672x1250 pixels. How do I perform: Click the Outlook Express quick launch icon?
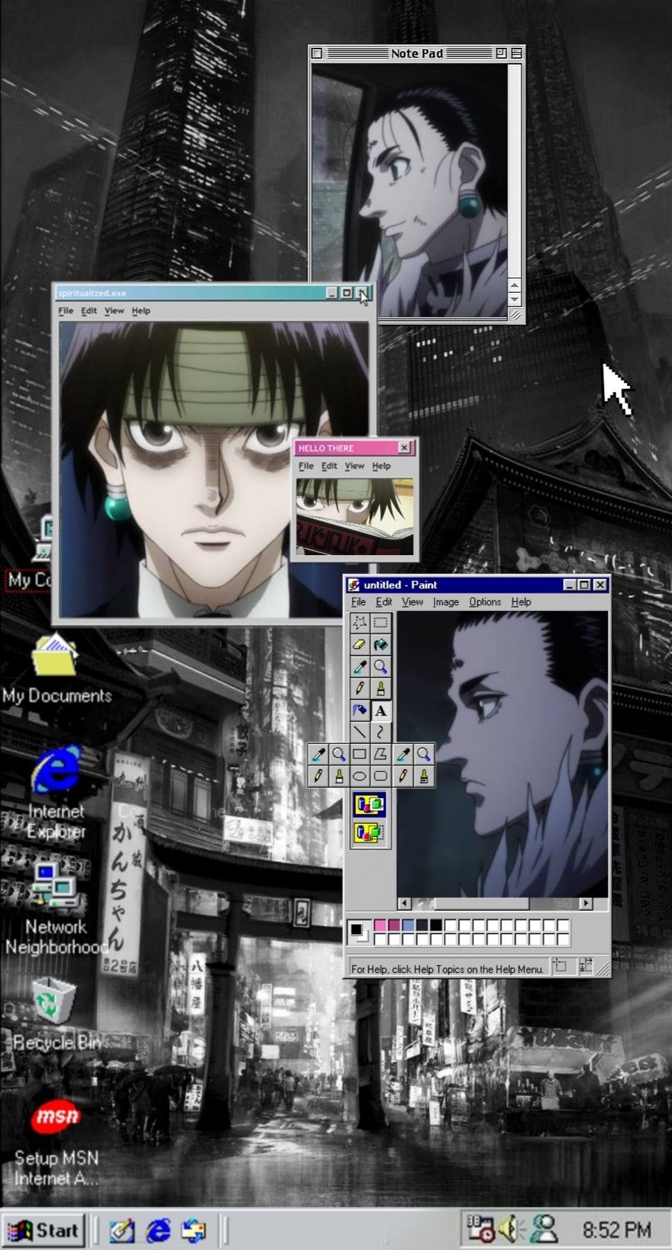tap(194, 1231)
